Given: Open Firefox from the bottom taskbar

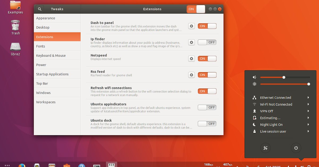Looking at the screenshot, I should click(x=22, y=165).
